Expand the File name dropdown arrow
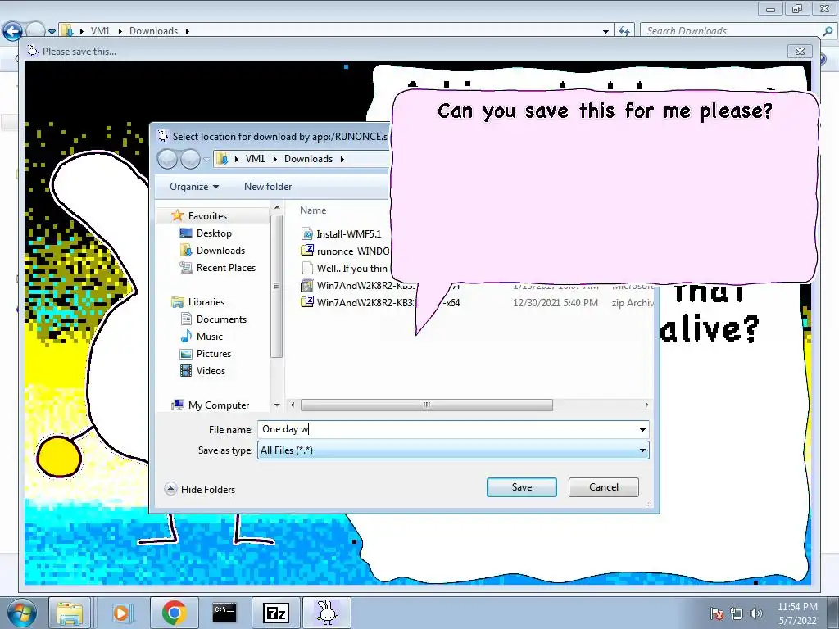Viewport: 839px width, 629px height. pos(642,429)
